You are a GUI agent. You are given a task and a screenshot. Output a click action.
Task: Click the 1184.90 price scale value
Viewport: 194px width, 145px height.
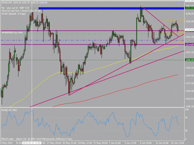click(190, 75)
